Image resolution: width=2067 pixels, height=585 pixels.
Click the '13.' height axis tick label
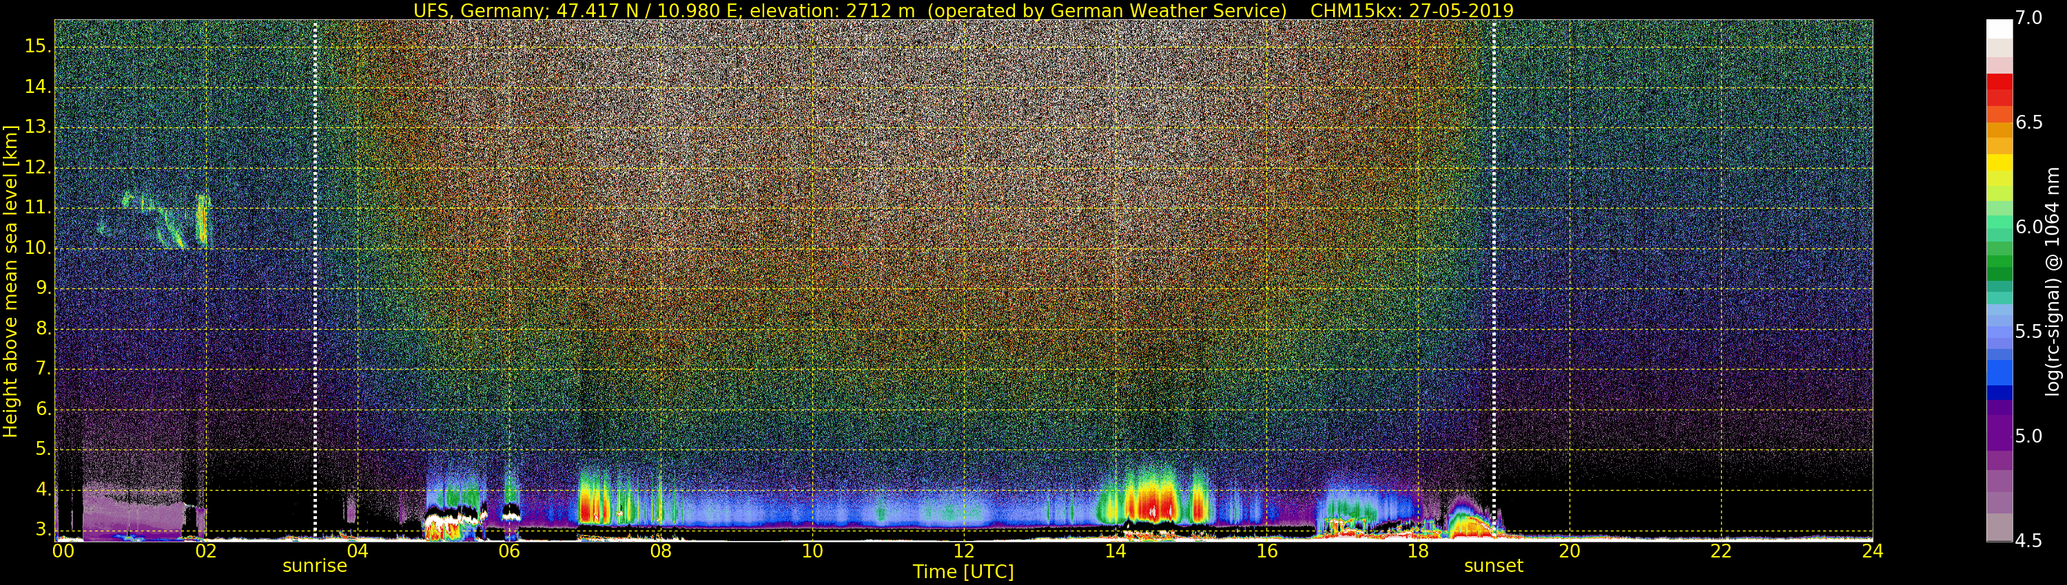pos(37,127)
